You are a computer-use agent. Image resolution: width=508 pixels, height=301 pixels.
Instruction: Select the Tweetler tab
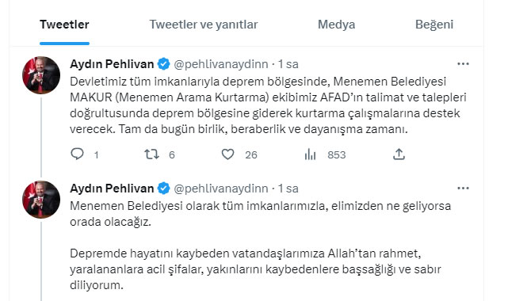[64, 25]
